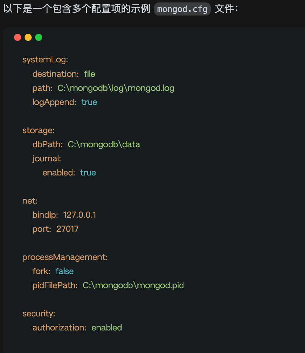Viewport: 305px width, 353px height.
Task: Click the mongod.log path value
Action: [116, 88]
